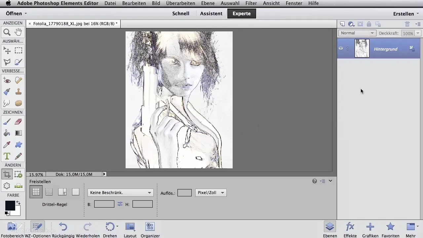The image size is (423, 238).
Task: Select the Lasso tool
Action: point(7,62)
